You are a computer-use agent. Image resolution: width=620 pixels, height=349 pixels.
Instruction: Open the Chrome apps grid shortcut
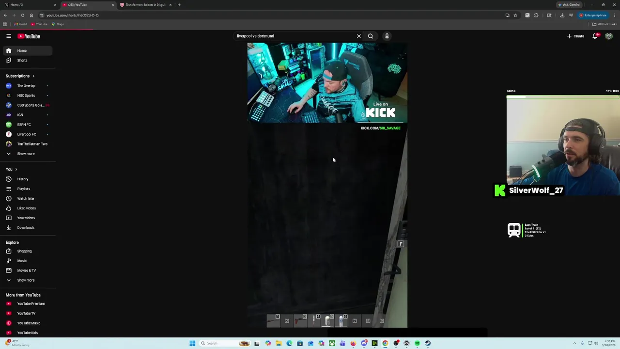5,24
